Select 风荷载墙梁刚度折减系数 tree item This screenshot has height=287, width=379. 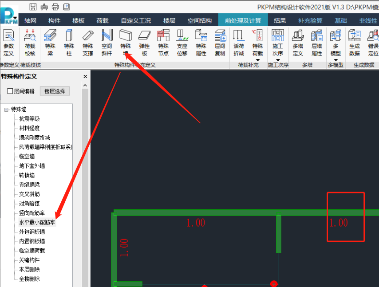pyautogui.click(x=46, y=147)
